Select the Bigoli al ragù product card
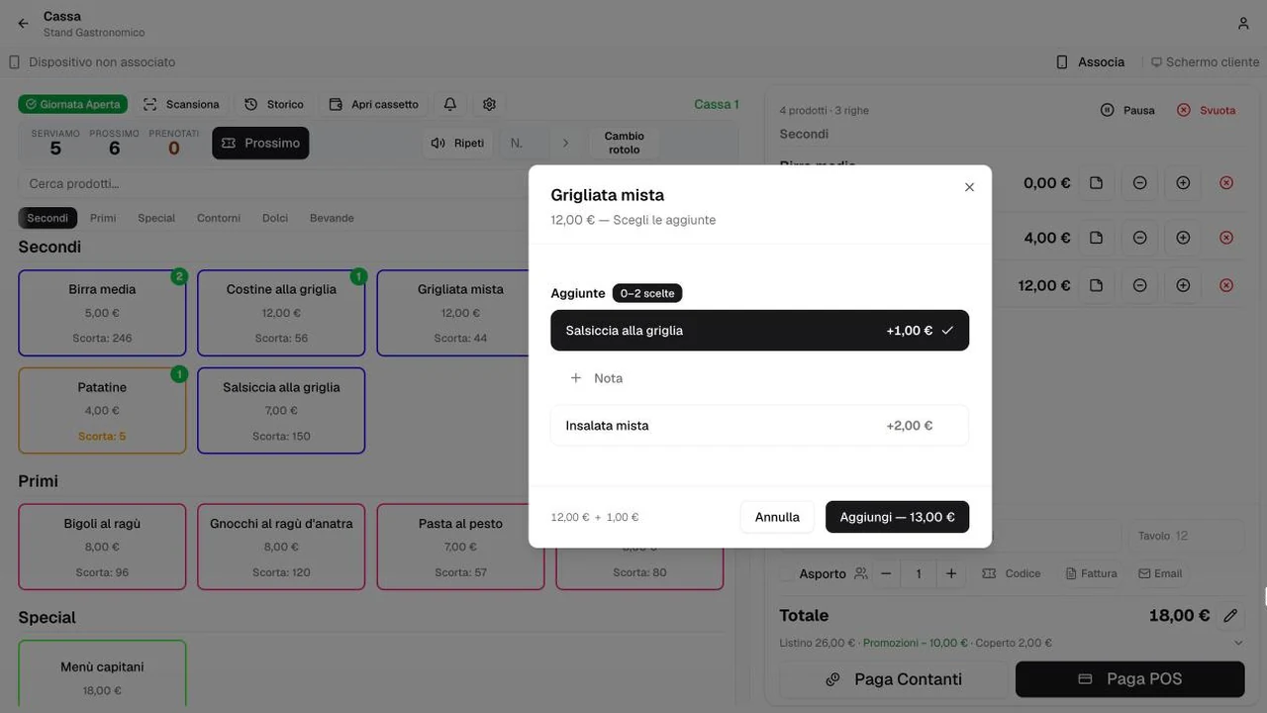 tap(102, 547)
